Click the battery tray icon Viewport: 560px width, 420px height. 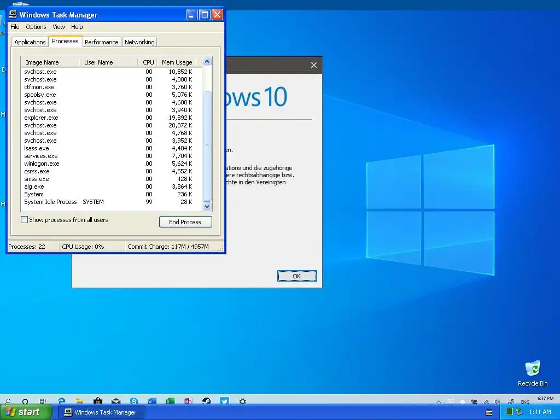pos(474,401)
